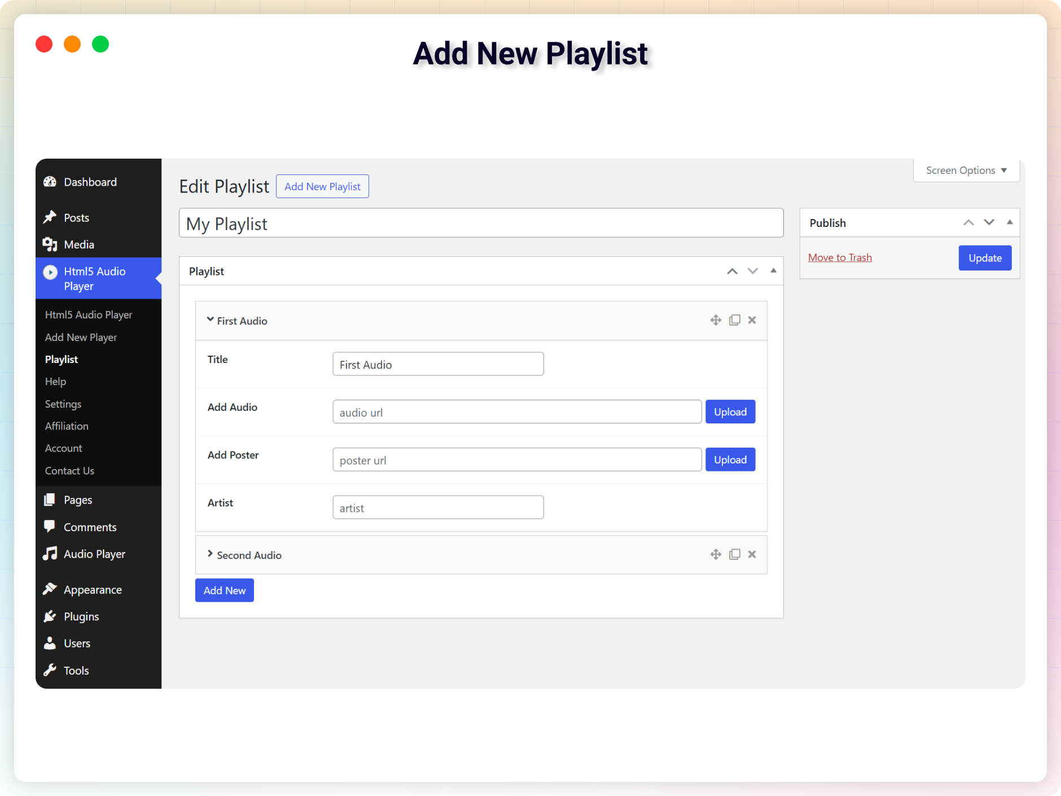
Task: Remove the First Audio item
Action: 752,320
